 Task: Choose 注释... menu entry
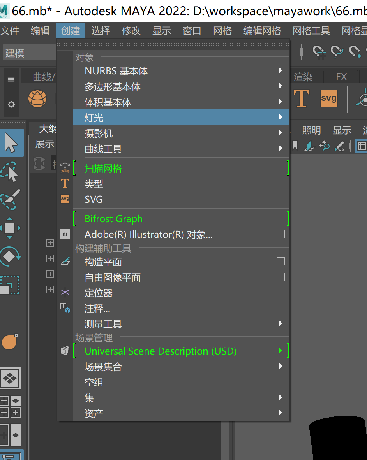click(x=181, y=308)
